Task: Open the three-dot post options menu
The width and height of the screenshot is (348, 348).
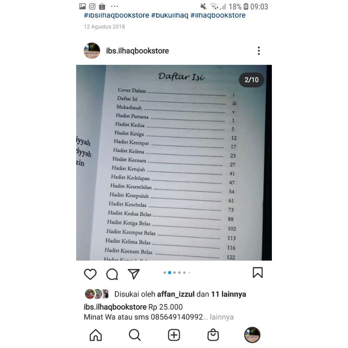Action: pos(259,51)
